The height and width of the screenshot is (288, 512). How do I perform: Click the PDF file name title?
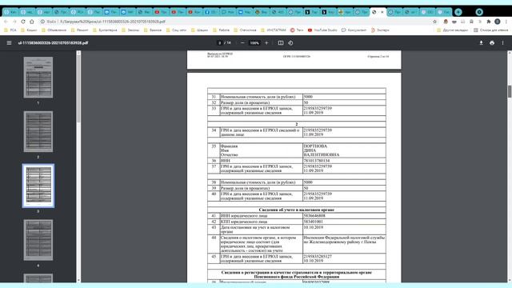53,42
